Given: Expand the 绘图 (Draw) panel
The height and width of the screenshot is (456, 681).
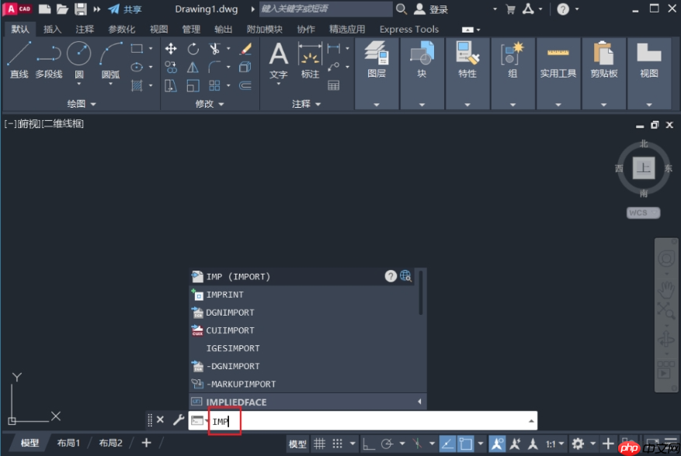Looking at the screenshot, I should (x=82, y=104).
